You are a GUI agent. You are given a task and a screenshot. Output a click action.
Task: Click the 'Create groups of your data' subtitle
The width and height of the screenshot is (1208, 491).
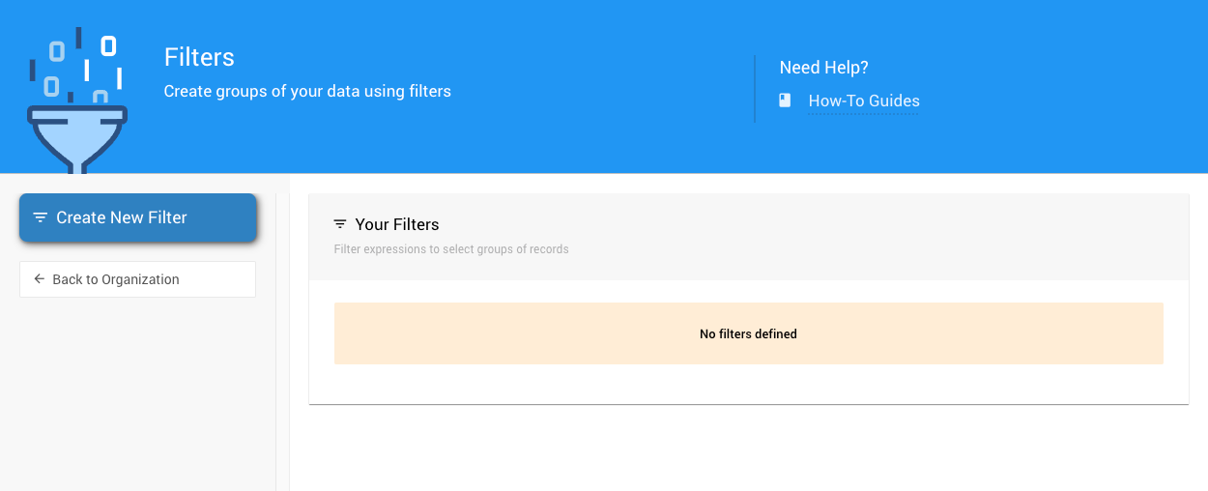pos(307,91)
